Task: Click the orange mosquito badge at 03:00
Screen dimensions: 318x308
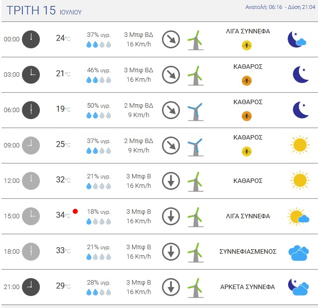Action: tap(247, 81)
